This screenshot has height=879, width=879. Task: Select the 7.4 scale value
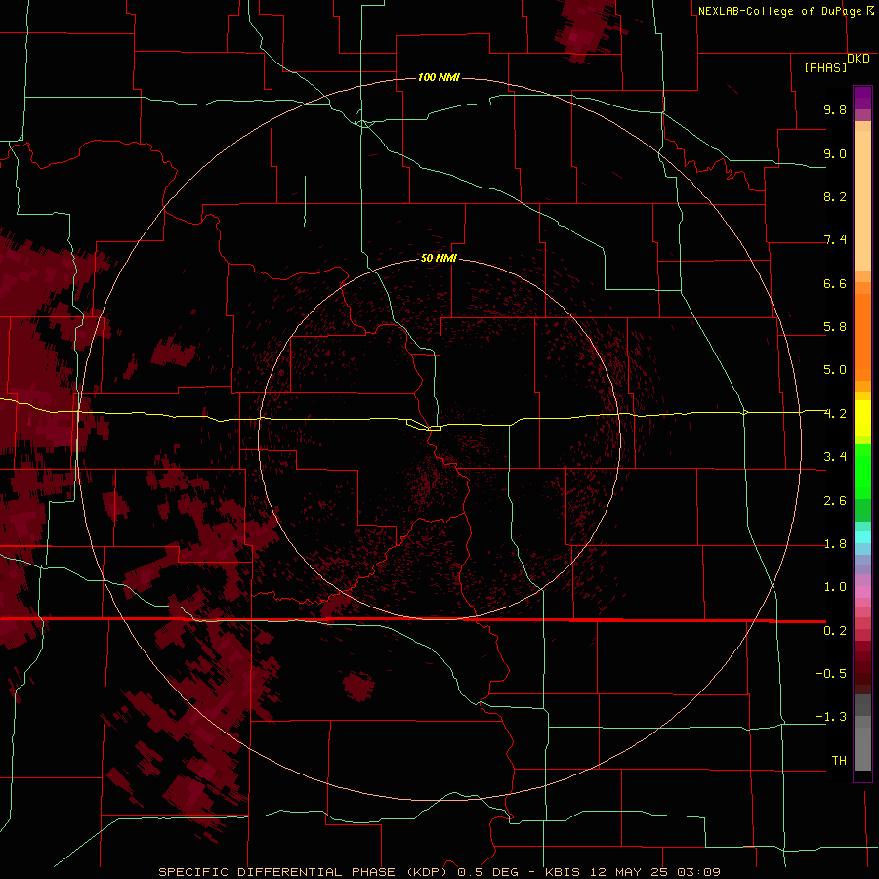click(x=835, y=240)
